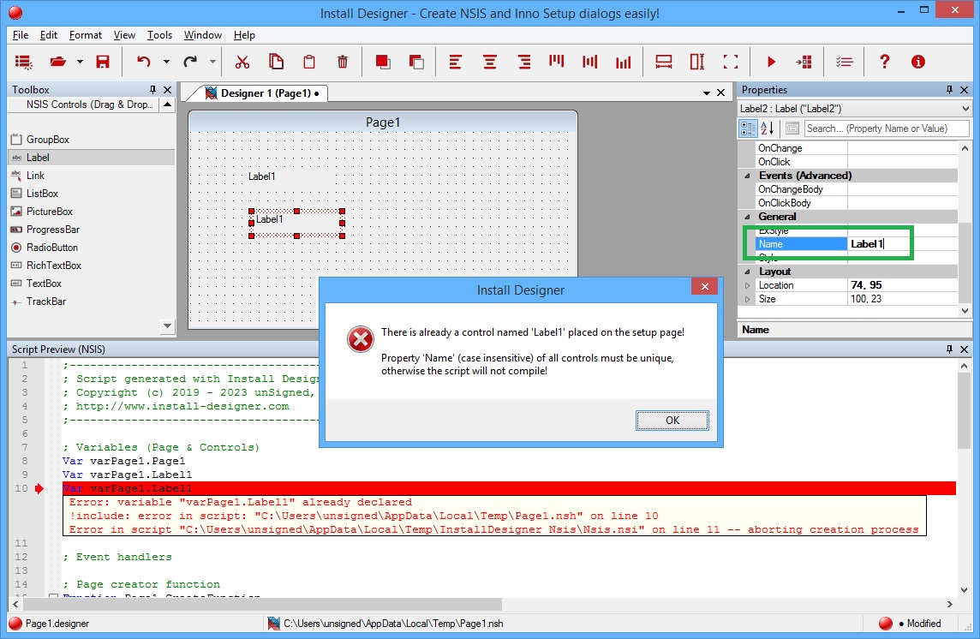Open help with the question mark icon
Screen dimensions: 980x639
(884, 62)
